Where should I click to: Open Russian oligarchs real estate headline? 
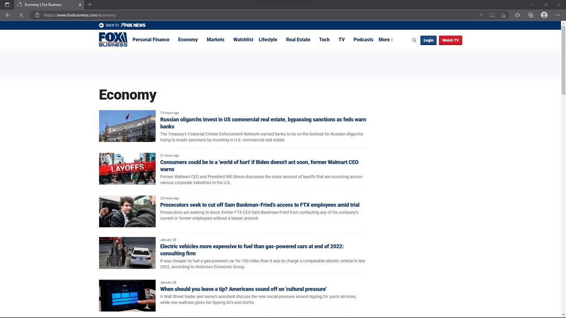[x=263, y=123]
